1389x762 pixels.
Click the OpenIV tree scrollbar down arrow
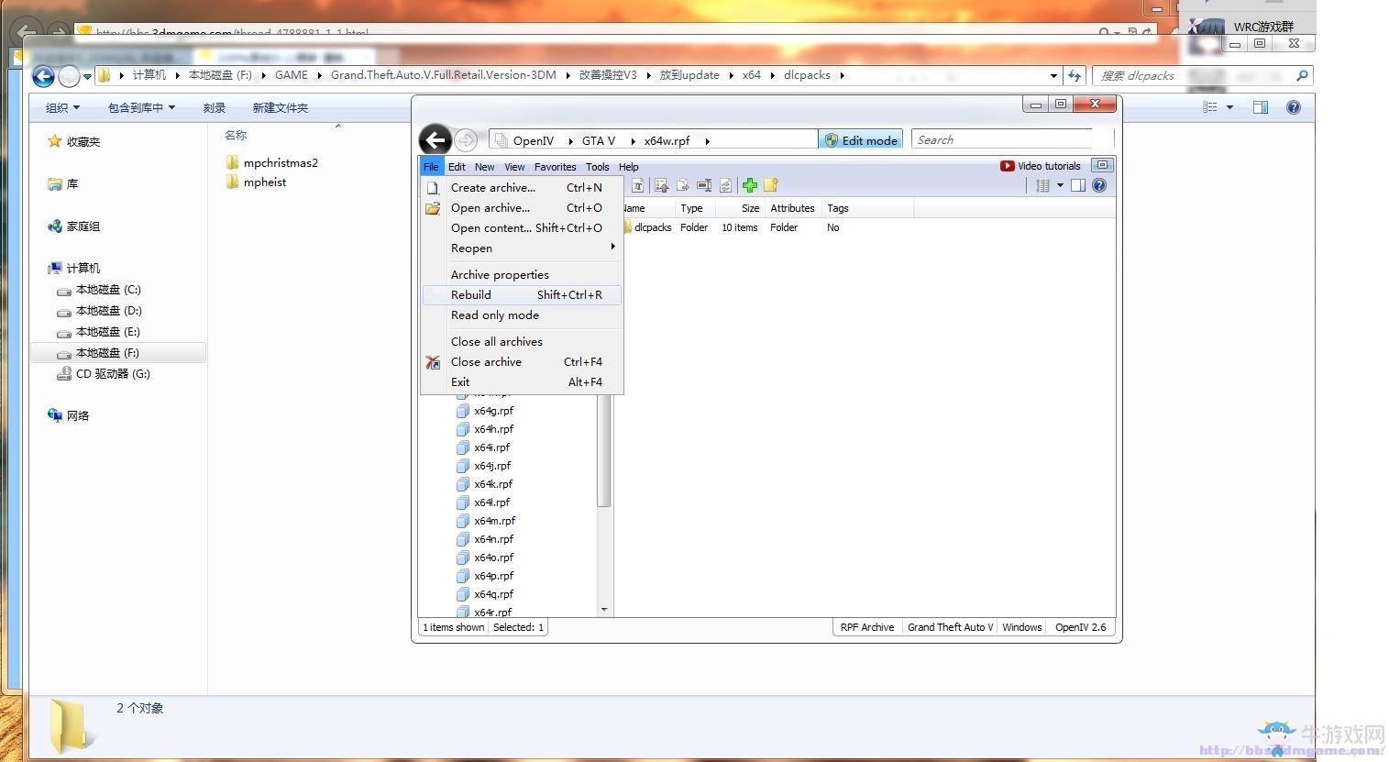coord(603,609)
